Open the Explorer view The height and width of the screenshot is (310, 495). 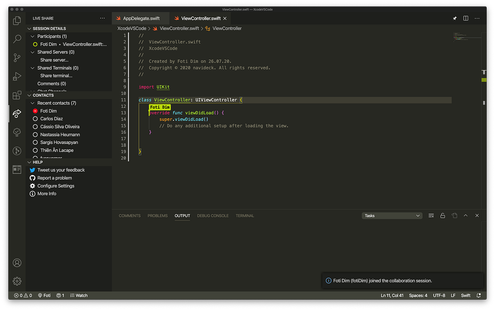tap(16, 20)
